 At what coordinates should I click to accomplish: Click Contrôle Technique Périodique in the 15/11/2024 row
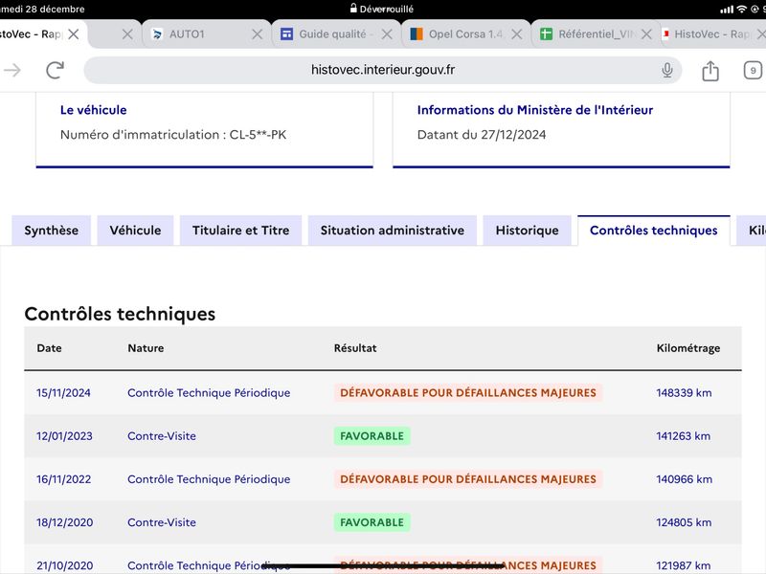(x=209, y=393)
